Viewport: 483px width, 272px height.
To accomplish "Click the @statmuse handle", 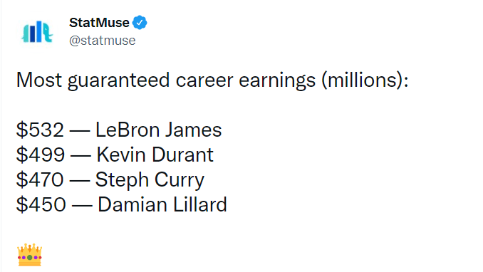I will pos(103,41).
